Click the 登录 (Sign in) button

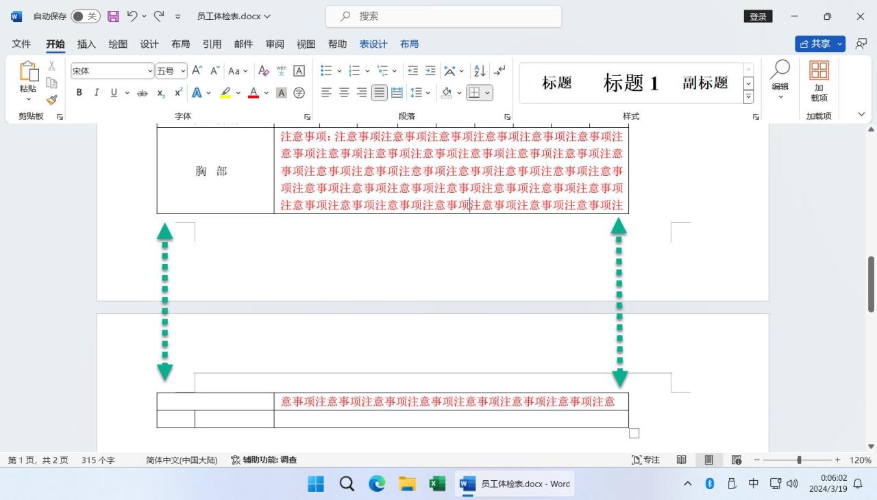756,16
